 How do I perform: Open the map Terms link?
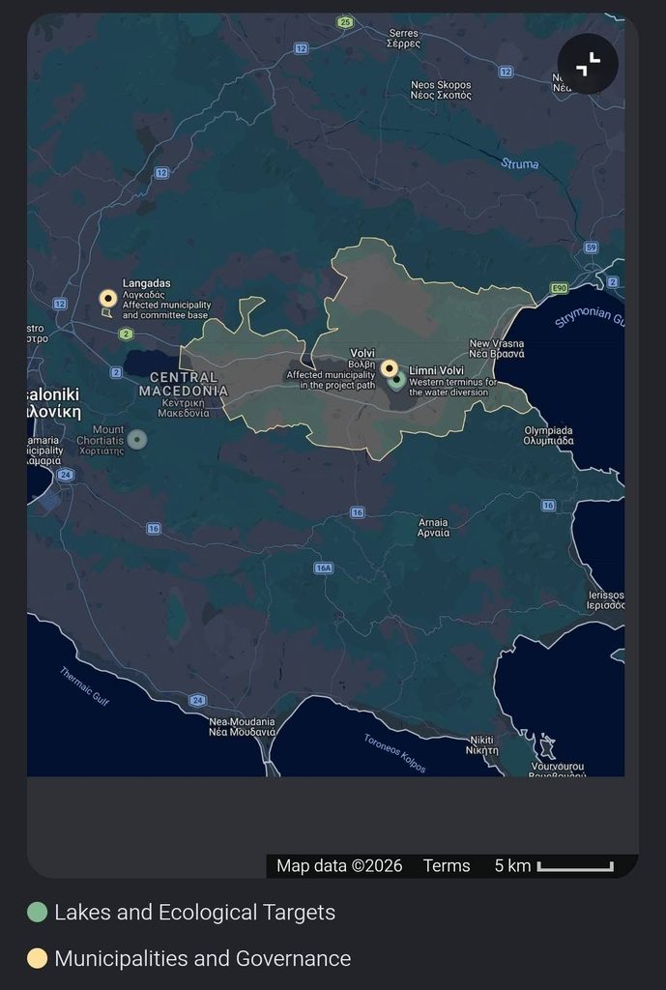point(447,865)
